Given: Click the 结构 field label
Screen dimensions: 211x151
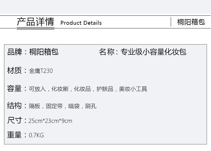Looking at the screenshot, I should [x=14, y=106].
